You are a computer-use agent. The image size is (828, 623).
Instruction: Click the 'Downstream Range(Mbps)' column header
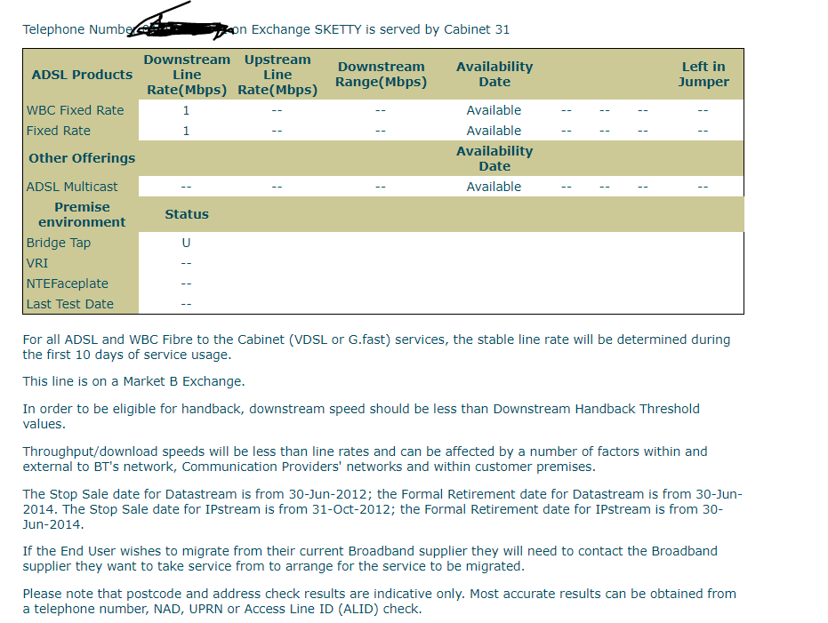382,75
